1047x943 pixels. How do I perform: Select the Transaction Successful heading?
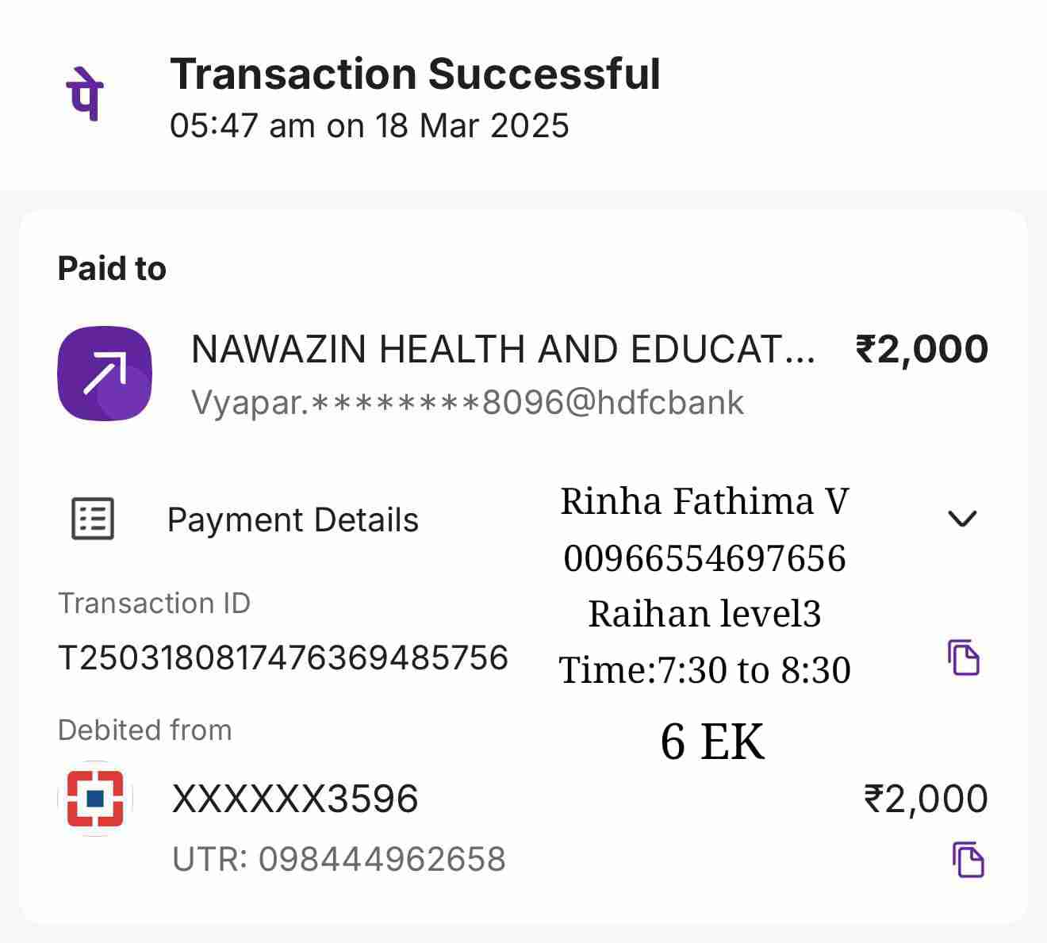(415, 74)
